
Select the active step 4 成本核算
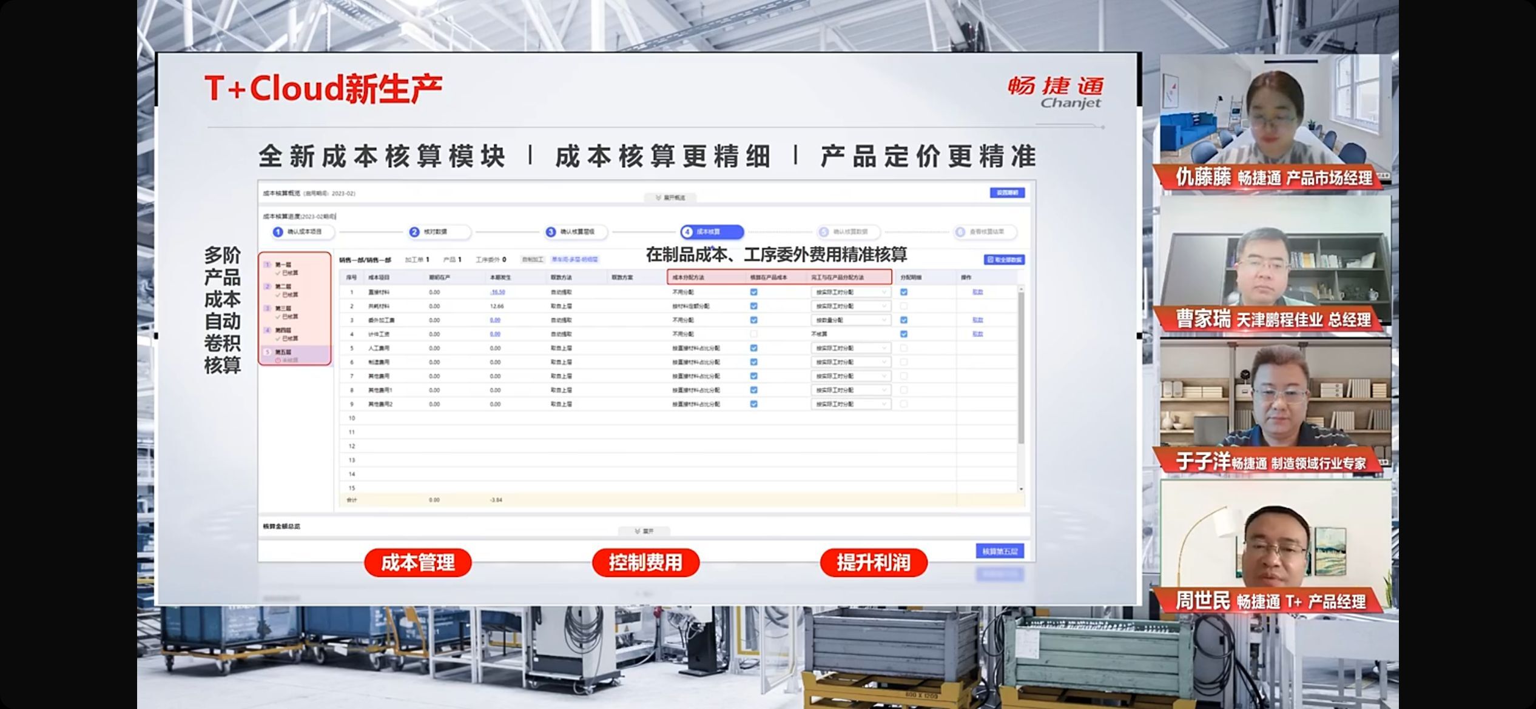712,231
